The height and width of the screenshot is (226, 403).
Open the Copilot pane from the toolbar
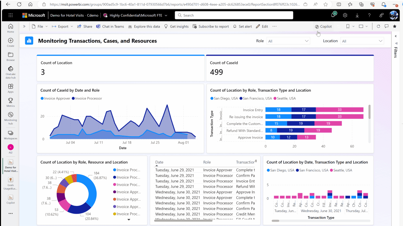323,26
